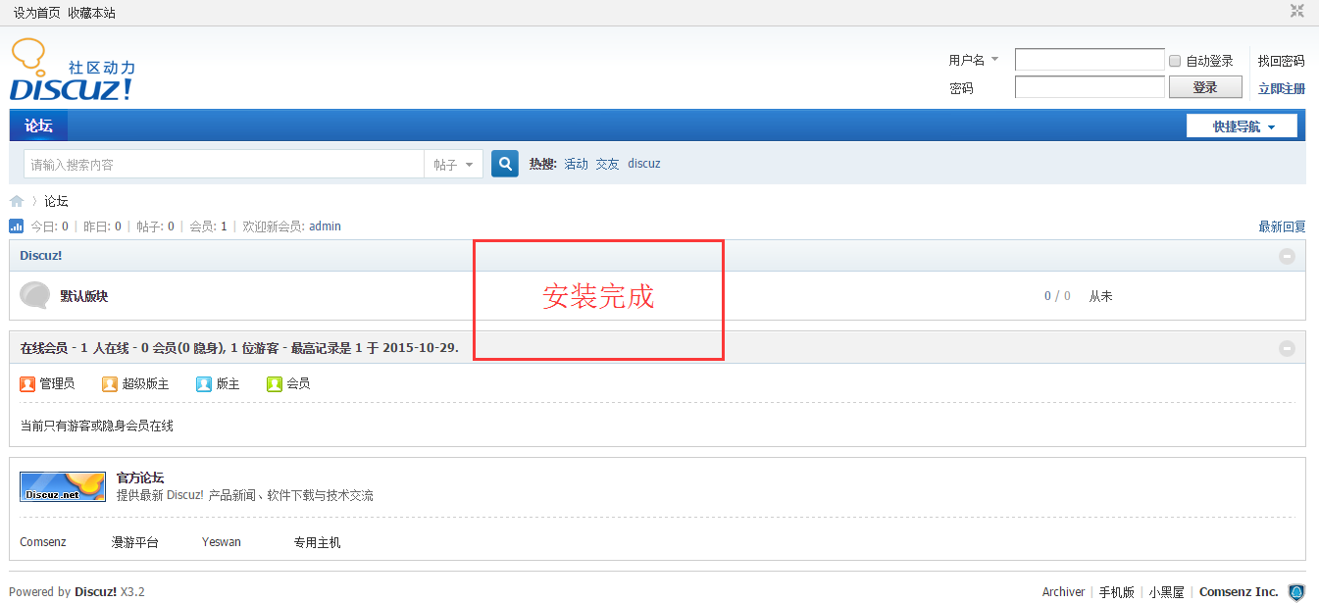The width and height of the screenshot is (1319, 603).
Task: Click the 默认版块 speech bubble icon
Action: [35, 295]
